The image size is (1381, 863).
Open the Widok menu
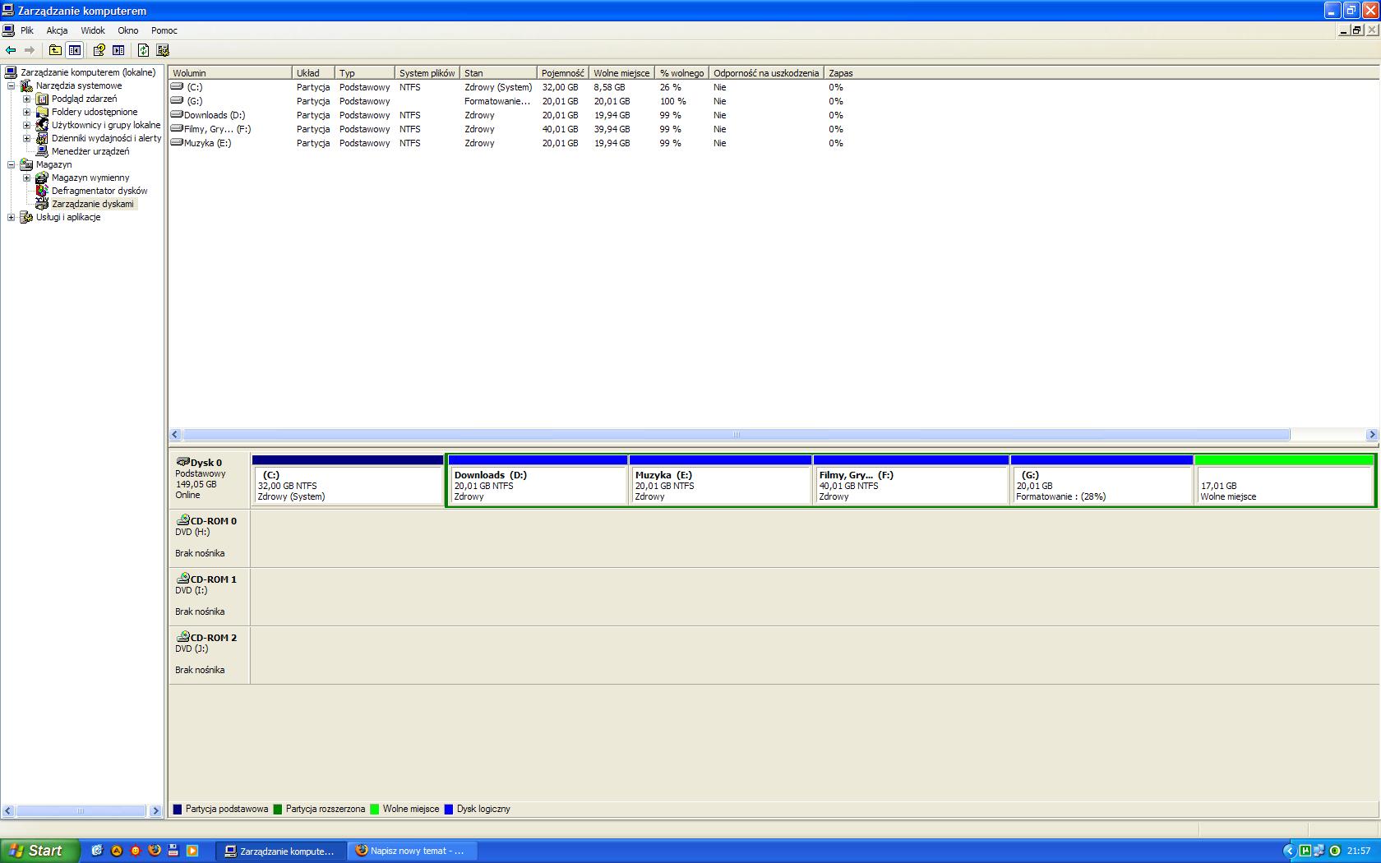(93, 30)
